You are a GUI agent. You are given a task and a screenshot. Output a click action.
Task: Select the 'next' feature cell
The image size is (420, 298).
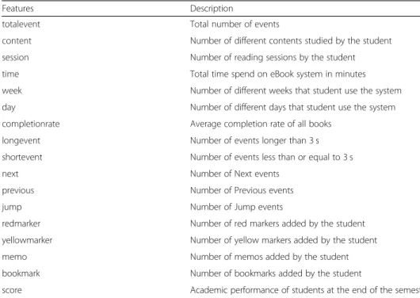pyautogui.click(x=10, y=174)
